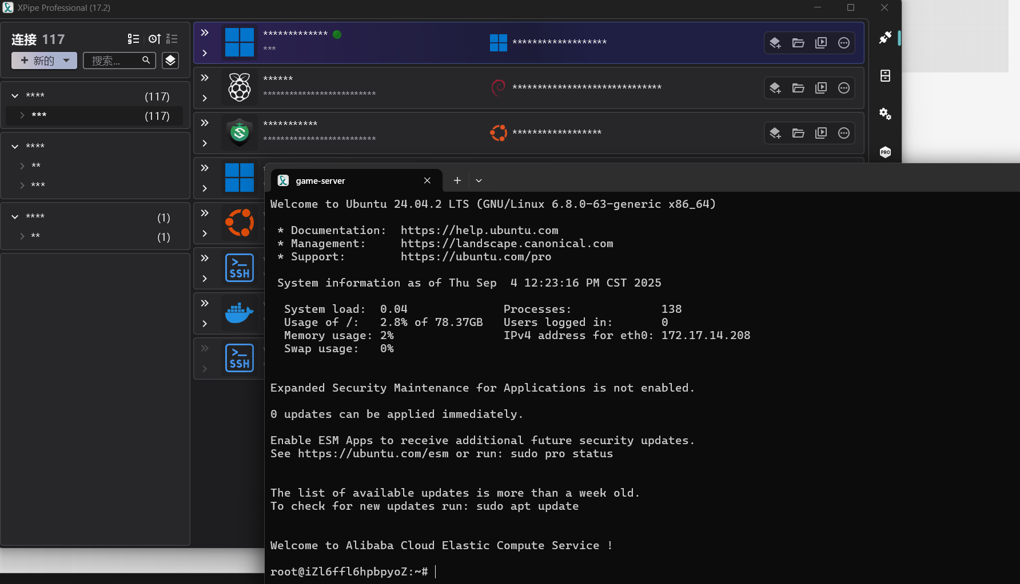Collapse the **** group showing (1)
The width and height of the screenshot is (1020, 584).
tap(15, 217)
